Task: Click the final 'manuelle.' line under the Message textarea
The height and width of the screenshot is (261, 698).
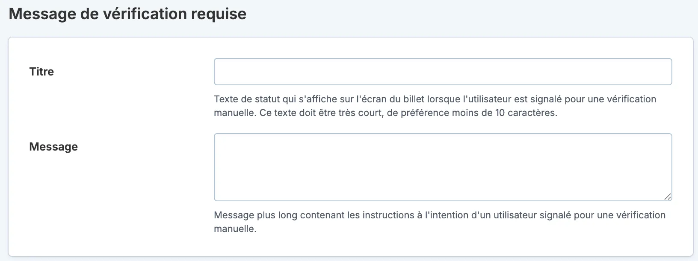Action: pos(235,229)
